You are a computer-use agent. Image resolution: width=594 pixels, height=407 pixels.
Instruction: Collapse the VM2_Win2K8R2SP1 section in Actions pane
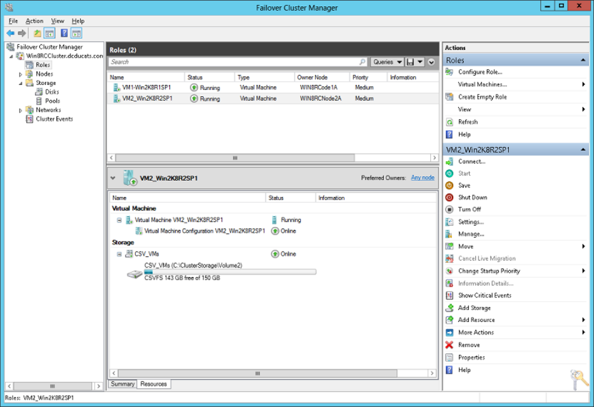pyautogui.click(x=583, y=150)
